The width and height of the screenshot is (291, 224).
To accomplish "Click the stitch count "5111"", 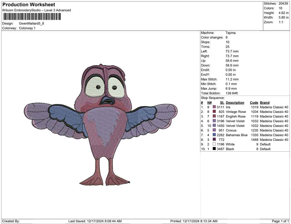I will 220,107.
